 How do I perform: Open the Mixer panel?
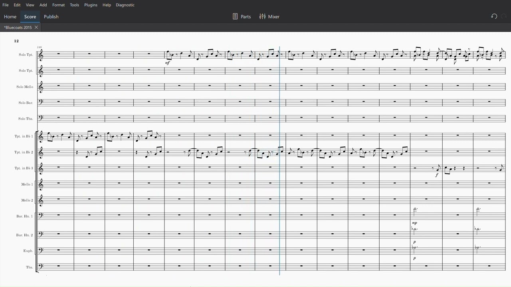[x=269, y=16]
